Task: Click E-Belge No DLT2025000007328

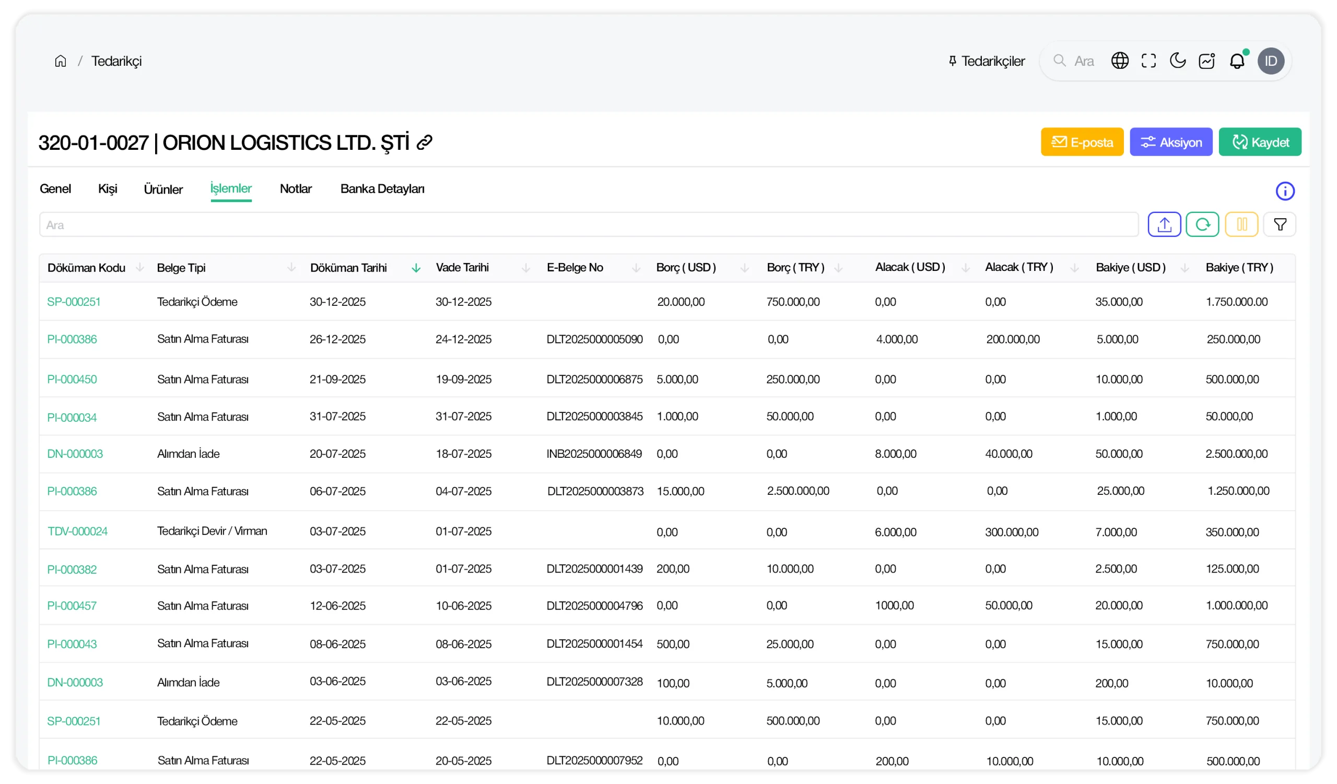Action: (x=594, y=681)
